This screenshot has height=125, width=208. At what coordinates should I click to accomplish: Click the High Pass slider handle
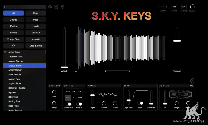129,100
